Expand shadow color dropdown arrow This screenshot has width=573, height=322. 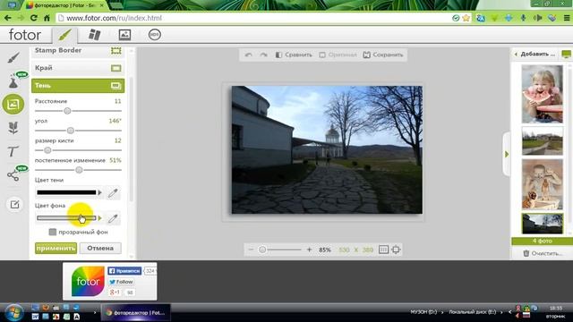click(99, 192)
